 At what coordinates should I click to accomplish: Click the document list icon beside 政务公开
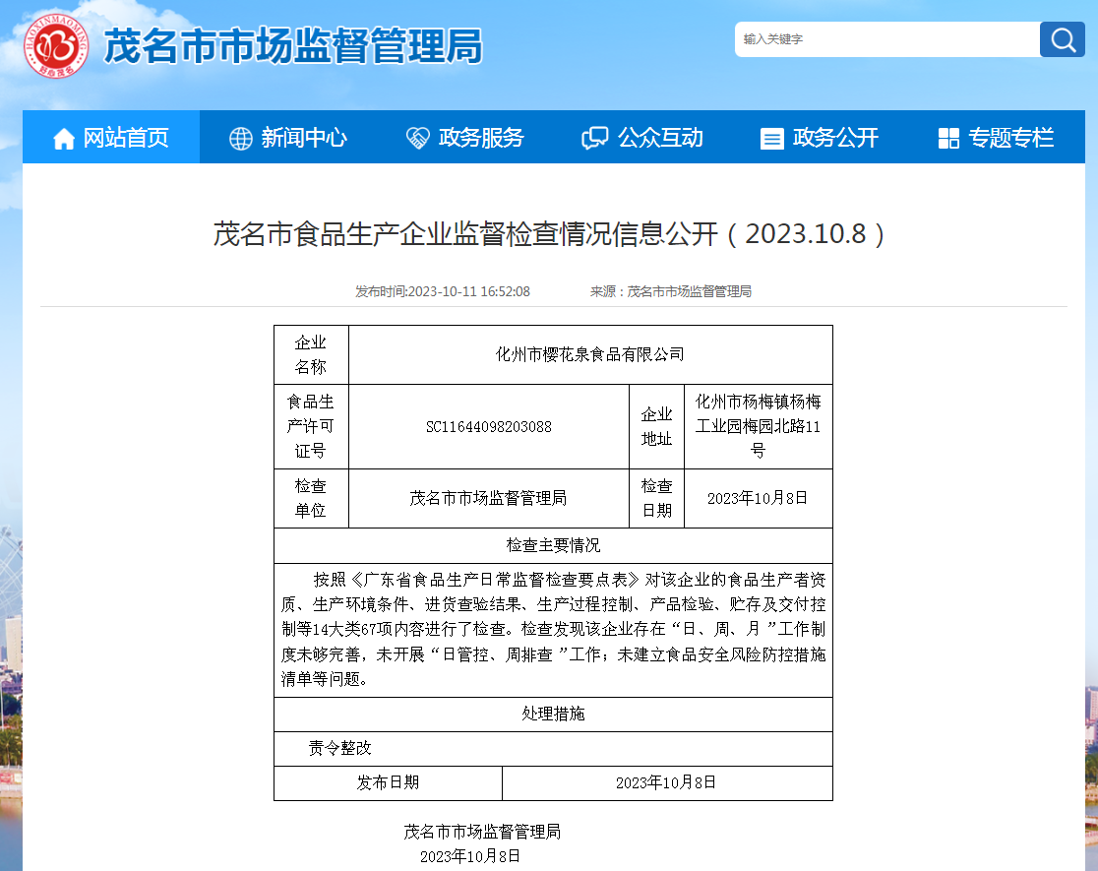(771, 138)
